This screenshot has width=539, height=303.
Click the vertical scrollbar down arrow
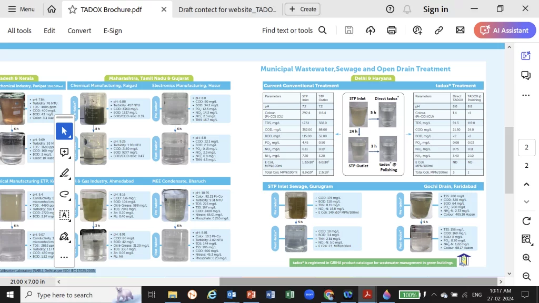509,274
